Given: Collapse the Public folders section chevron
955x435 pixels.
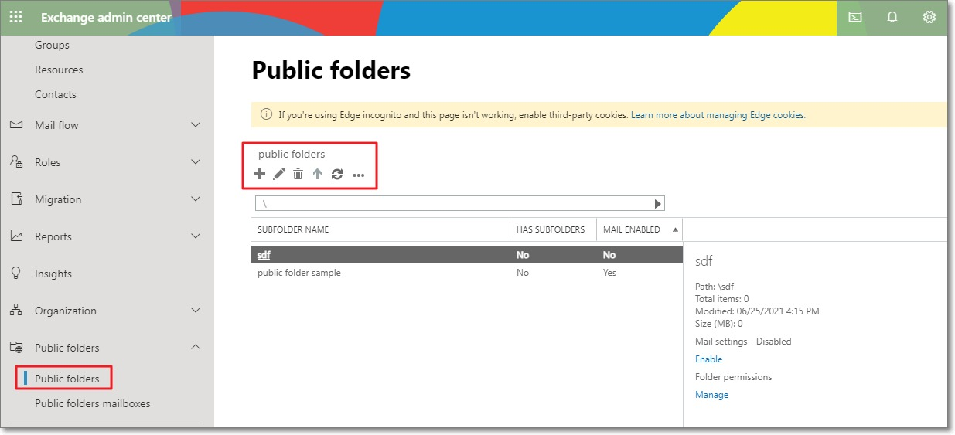Looking at the screenshot, I should tap(196, 348).
